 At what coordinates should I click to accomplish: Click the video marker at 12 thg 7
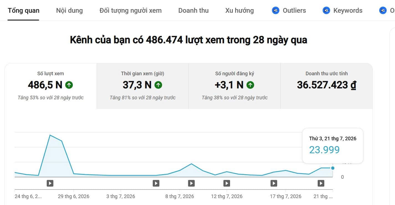(x=227, y=183)
